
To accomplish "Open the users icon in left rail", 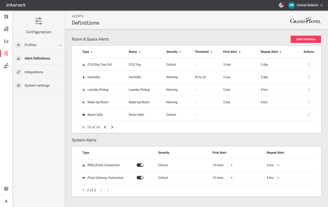I will click(6, 66).
